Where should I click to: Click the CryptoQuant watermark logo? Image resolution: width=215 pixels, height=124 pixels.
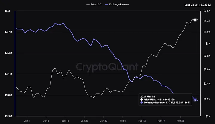pyautogui.click(x=107, y=66)
